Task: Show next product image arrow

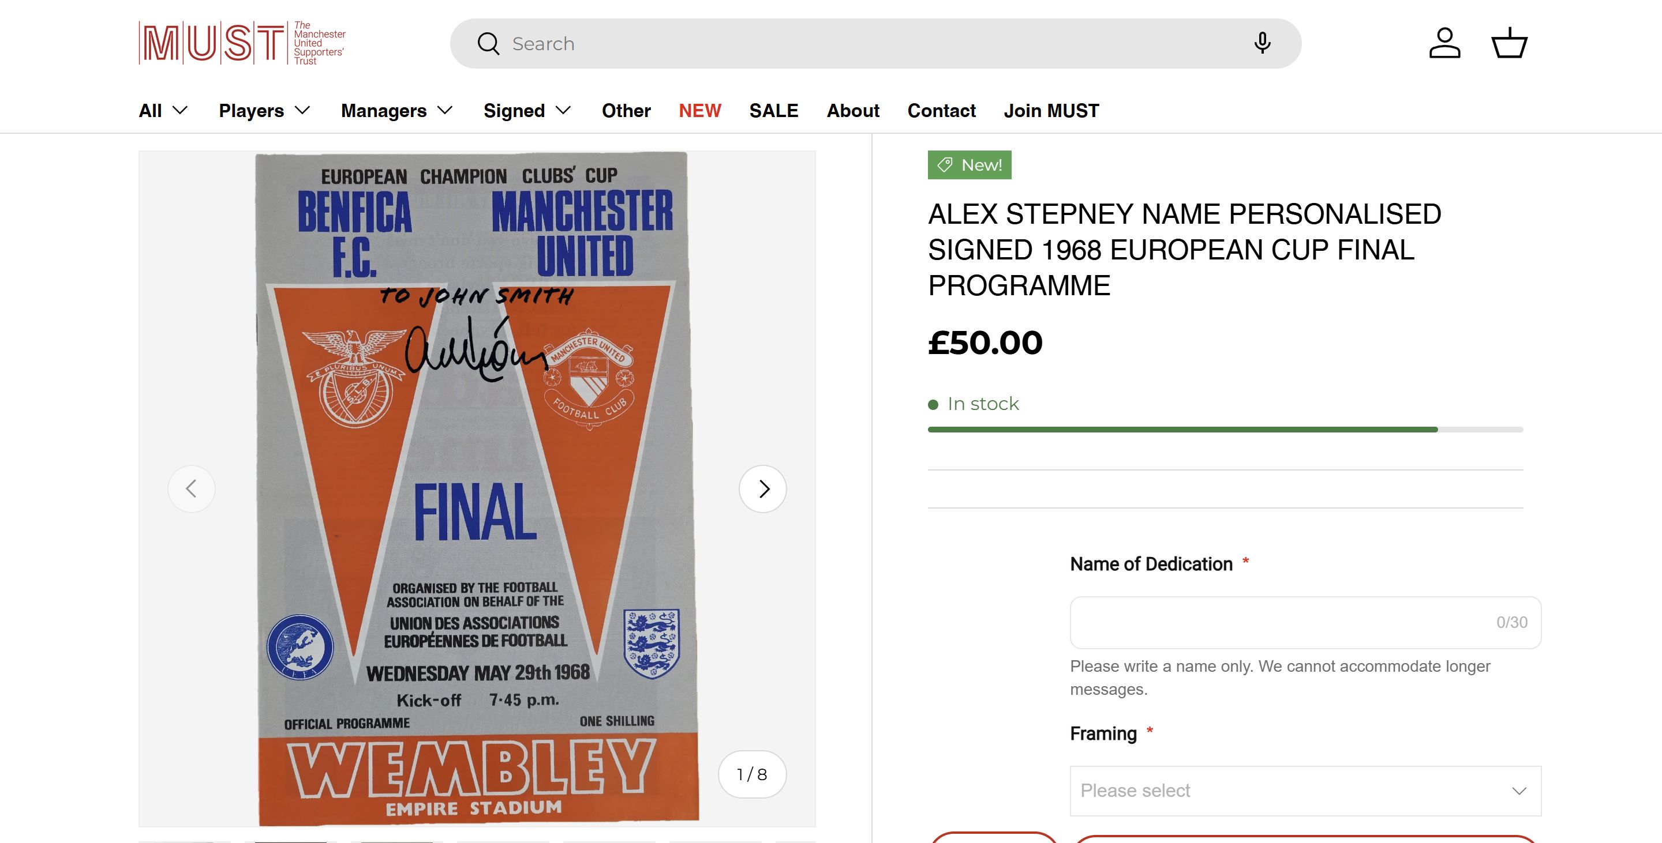Action: click(763, 488)
